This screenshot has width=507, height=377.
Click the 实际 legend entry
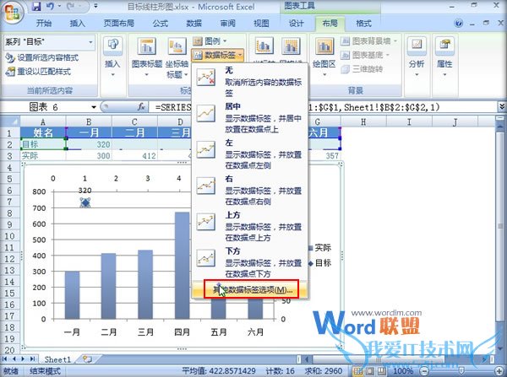pyautogui.click(x=319, y=248)
